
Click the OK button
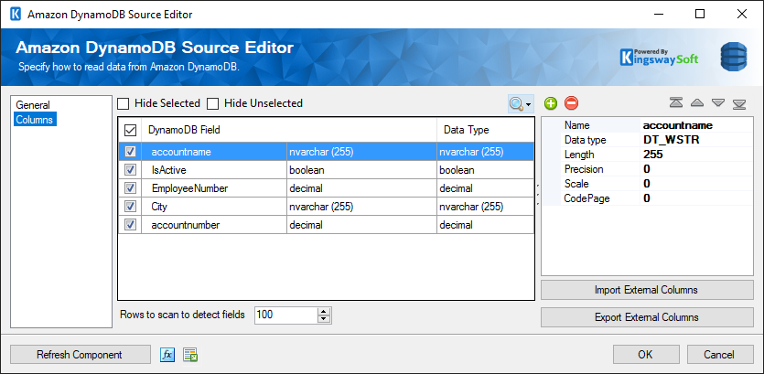tap(645, 355)
